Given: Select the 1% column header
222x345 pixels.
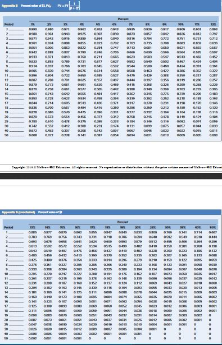Looking at the screenshot, I should [x=33, y=24].
